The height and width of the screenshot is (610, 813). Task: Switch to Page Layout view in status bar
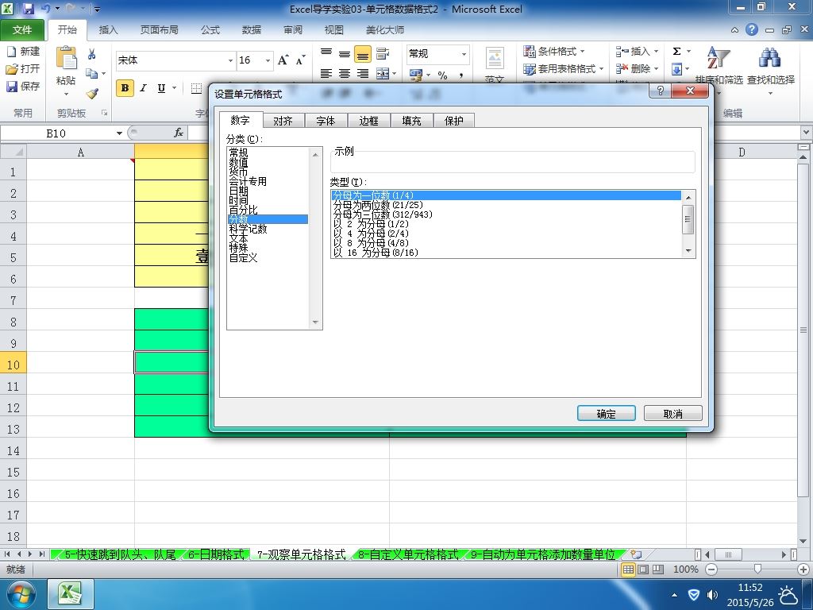643,569
